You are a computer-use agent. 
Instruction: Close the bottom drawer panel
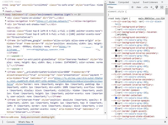tap(165, 122)
